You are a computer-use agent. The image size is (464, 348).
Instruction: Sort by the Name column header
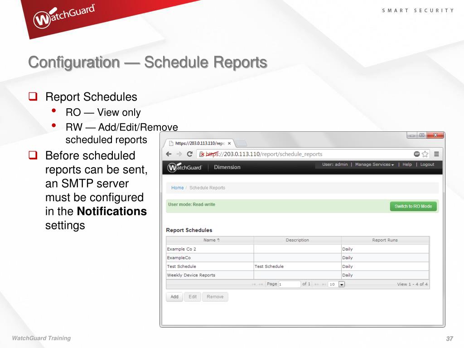(210, 240)
